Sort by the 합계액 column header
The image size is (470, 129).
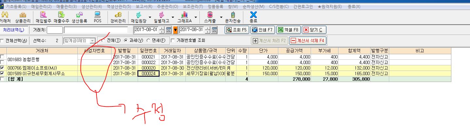354,51
